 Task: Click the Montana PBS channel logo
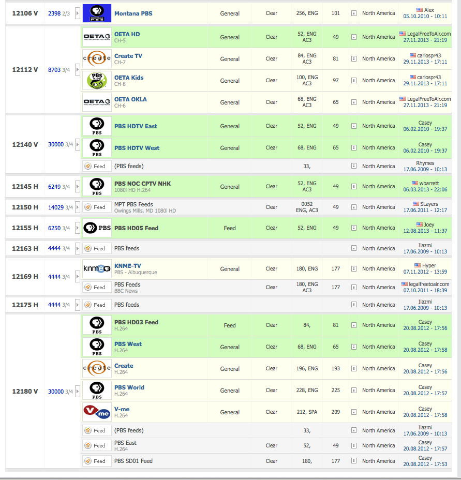tap(97, 13)
